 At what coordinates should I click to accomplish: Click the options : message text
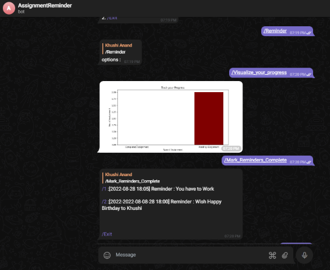coord(111,59)
